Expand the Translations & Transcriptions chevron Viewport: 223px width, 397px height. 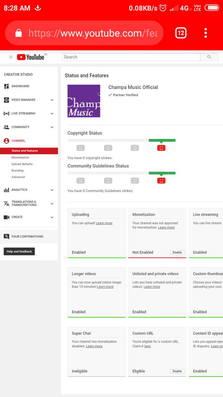click(x=52, y=204)
